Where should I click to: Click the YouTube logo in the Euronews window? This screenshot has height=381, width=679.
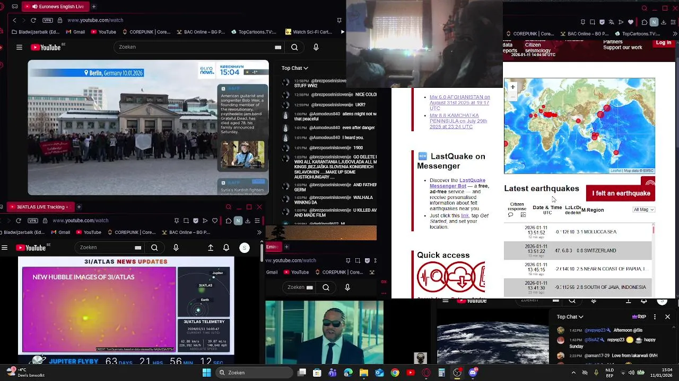pos(47,47)
